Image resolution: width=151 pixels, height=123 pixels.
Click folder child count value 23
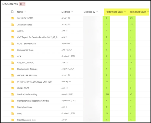[107, 113]
